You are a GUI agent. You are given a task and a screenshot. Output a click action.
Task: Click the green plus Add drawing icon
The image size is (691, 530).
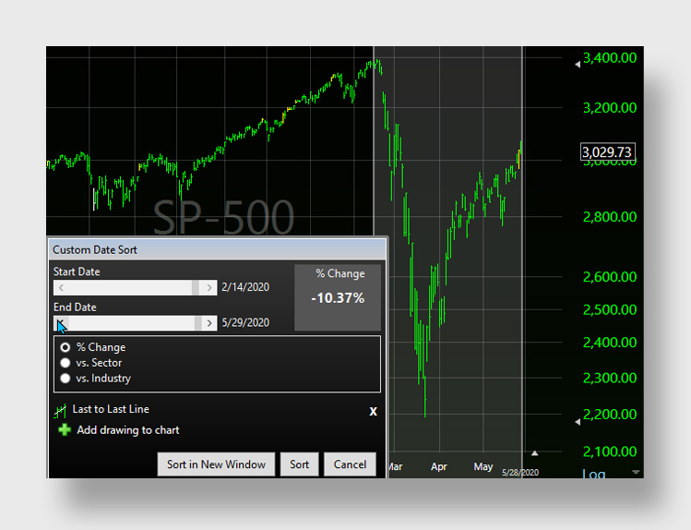click(x=64, y=430)
